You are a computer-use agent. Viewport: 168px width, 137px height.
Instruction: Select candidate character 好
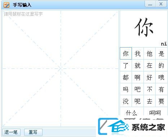[150, 77]
